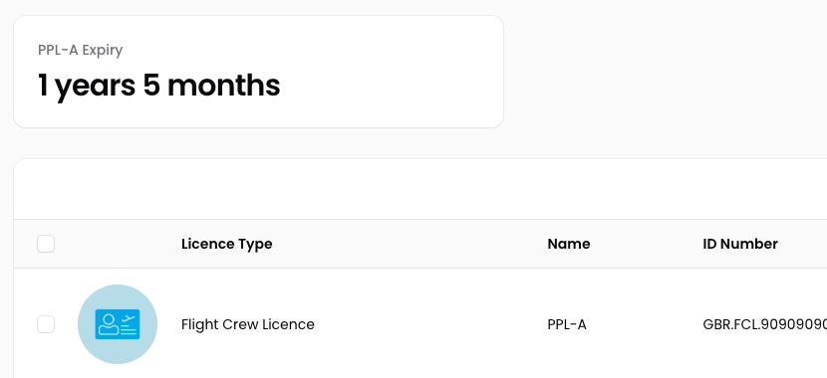Open the PPL-A Expiry summary card
Viewport: 827px width, 378px height.
point(258,72)
